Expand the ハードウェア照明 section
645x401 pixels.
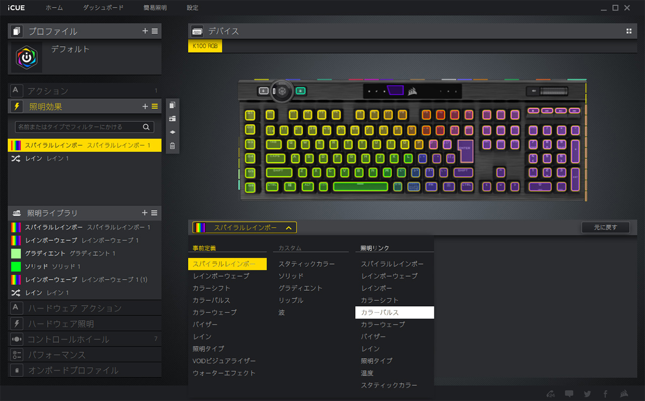coord(85,324)
